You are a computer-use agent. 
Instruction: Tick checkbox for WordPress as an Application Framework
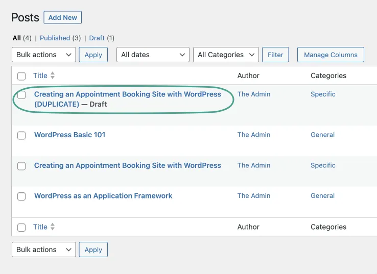point(21,196)
